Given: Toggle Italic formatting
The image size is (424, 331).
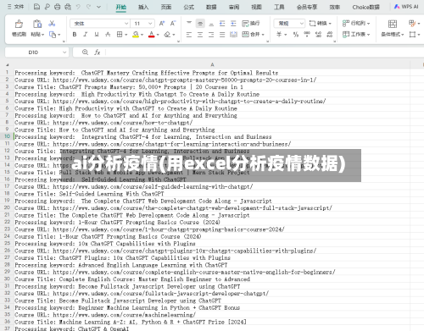Looking at the screenshot, I should (x=86, y=35).
